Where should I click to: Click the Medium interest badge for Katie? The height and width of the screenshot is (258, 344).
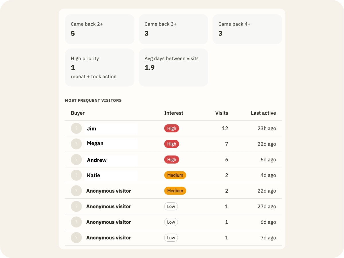pyautogui.click(x=175, y=175)
